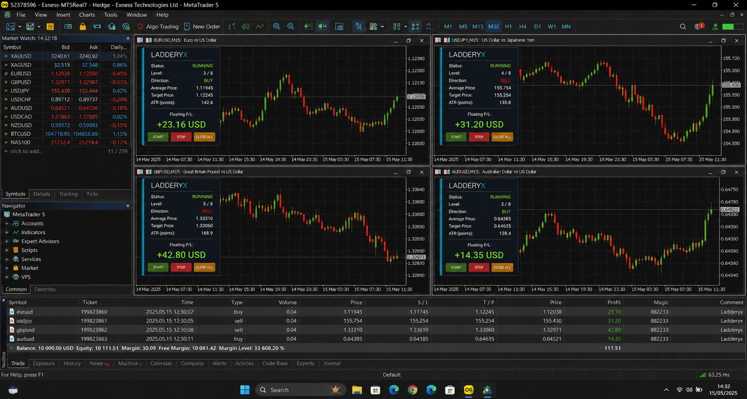This screenshot has width=747, height=399.
Task: Select XAUUSD row in Market Watch
Action: point(66,56)
